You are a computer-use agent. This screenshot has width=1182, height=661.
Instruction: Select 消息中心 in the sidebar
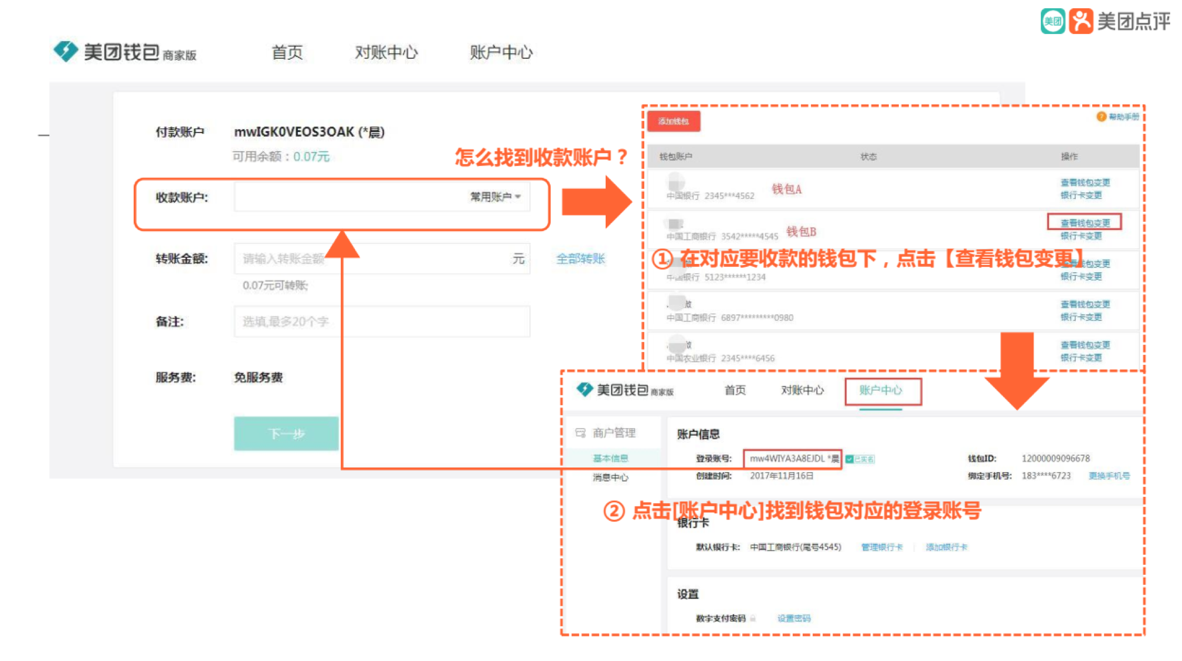pyautogui.click(x=610, y=477)
